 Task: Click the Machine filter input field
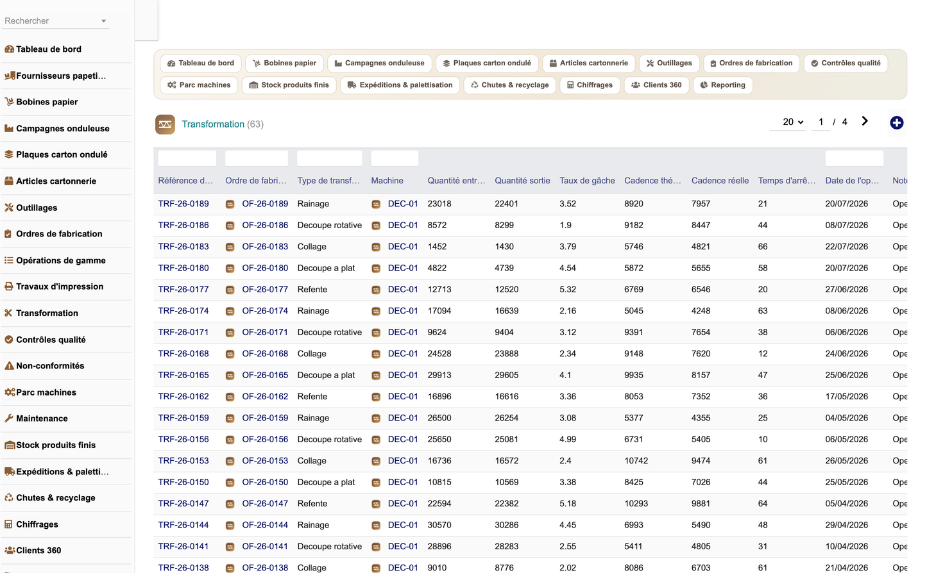coord(395,158)
